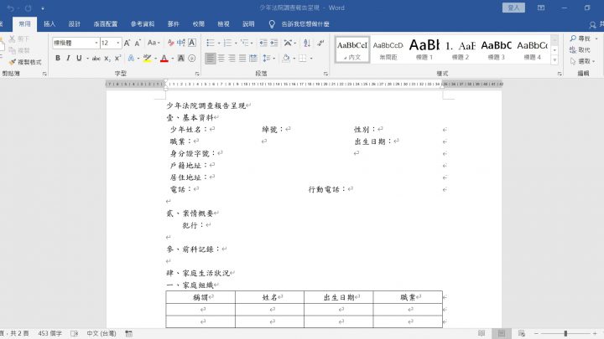The width and height of the screenshot is (604, 339).
Task: Toggle underline formatting
Action: 79,59
